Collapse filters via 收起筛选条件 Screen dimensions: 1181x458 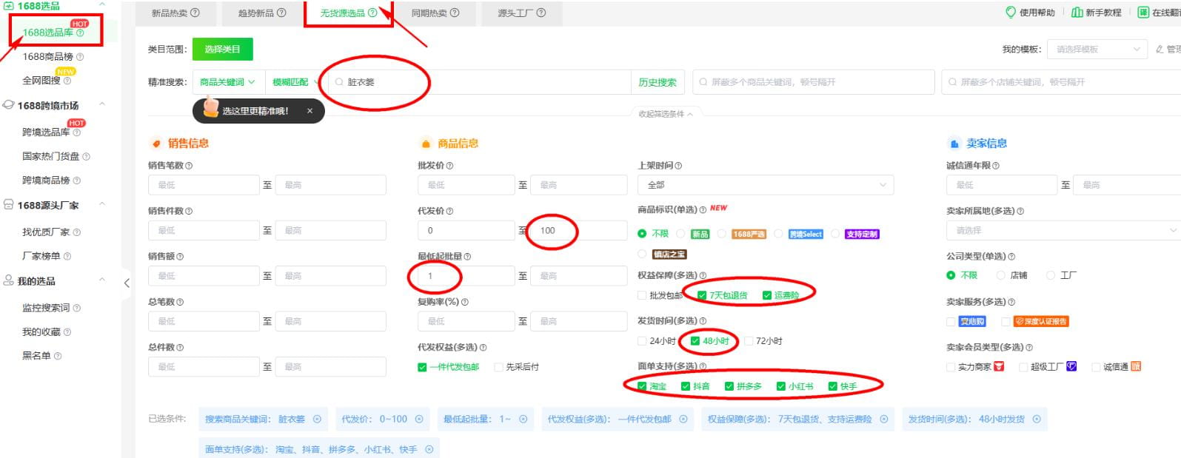coord(666,114)
